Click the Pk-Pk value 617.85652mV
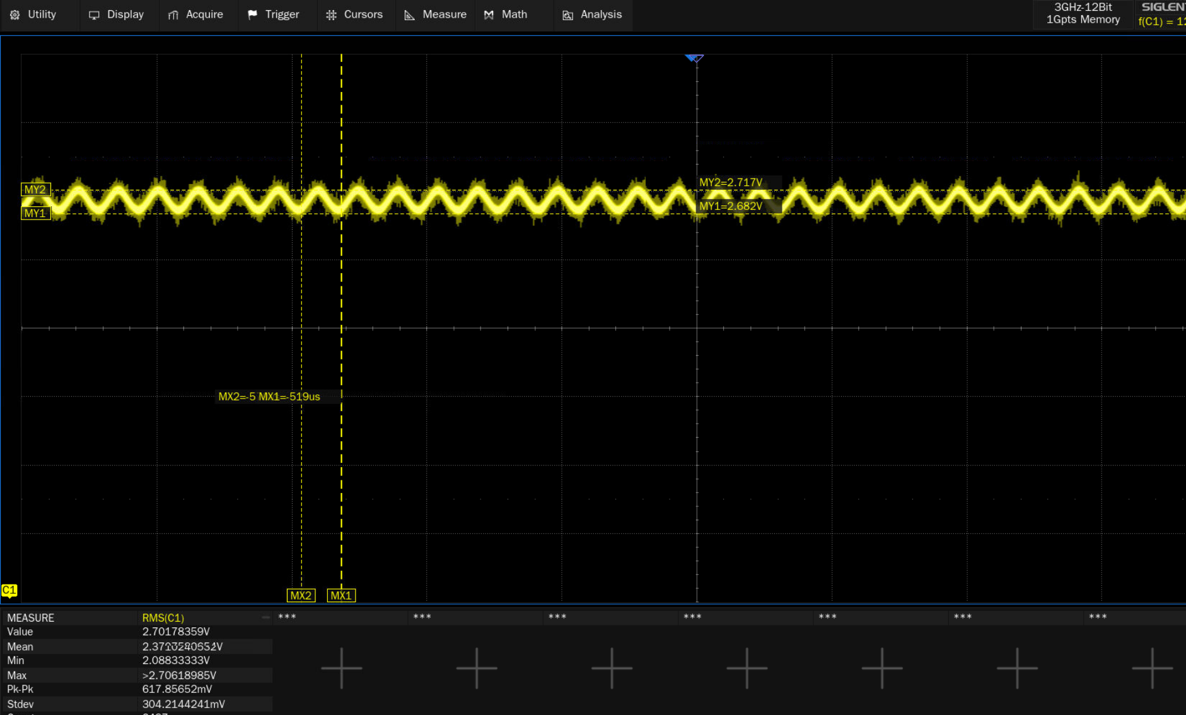The height and width of the screenshot is (715, 1186). click(x=177, y=690)
